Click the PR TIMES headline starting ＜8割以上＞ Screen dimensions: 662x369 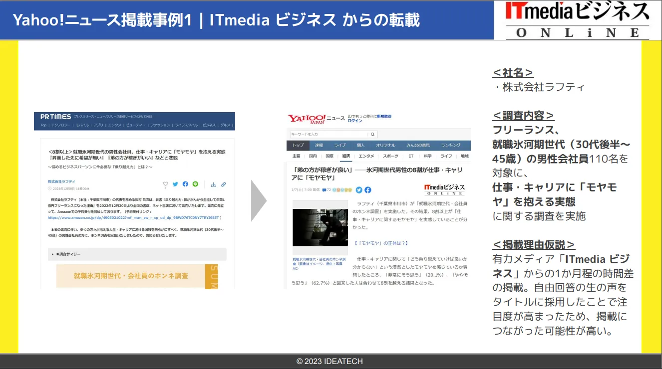(x=137, y=155)
